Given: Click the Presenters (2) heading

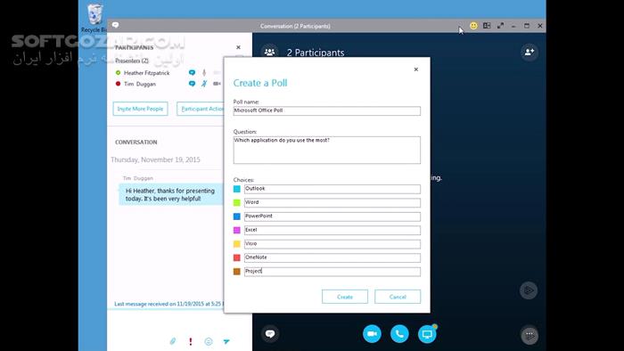Looking at the screenshot, I should 132,61.
